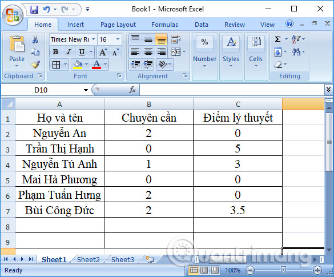This screenshot has height=277, width=334.
Task: Open Alignment dialog box launcher
Action: click(184, 75)
